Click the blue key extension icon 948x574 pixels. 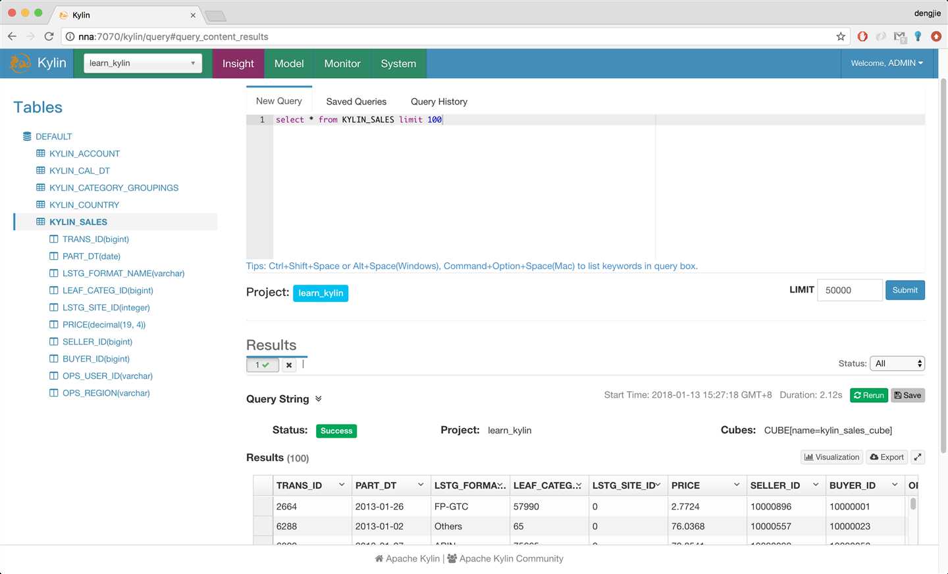(918, 37)
